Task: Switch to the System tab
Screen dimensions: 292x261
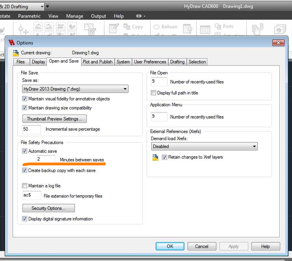Action: (123, 62)
